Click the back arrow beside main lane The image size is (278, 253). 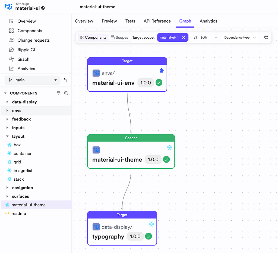[x=65, y=80]
